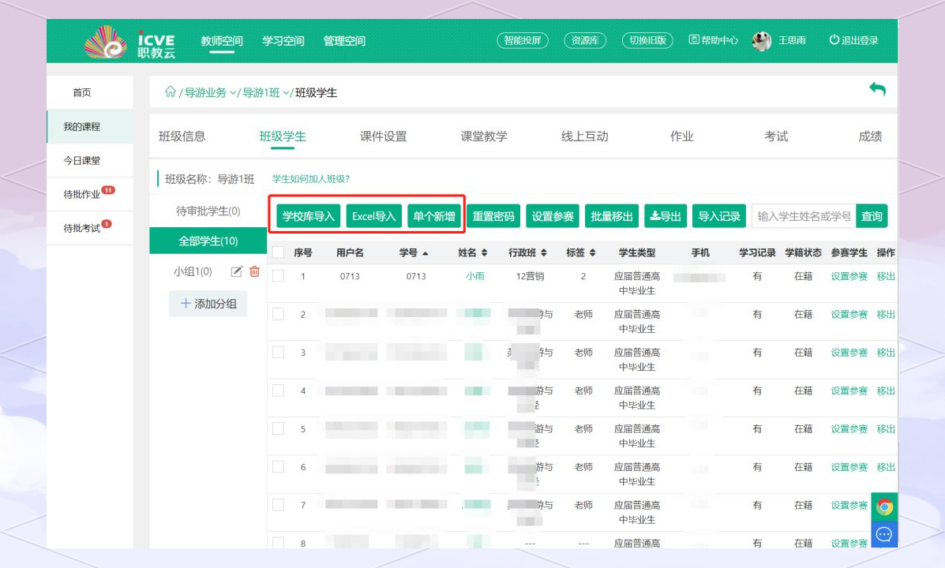
Task: Check the checkbox for row 5
Action: (x=279, y=428)
